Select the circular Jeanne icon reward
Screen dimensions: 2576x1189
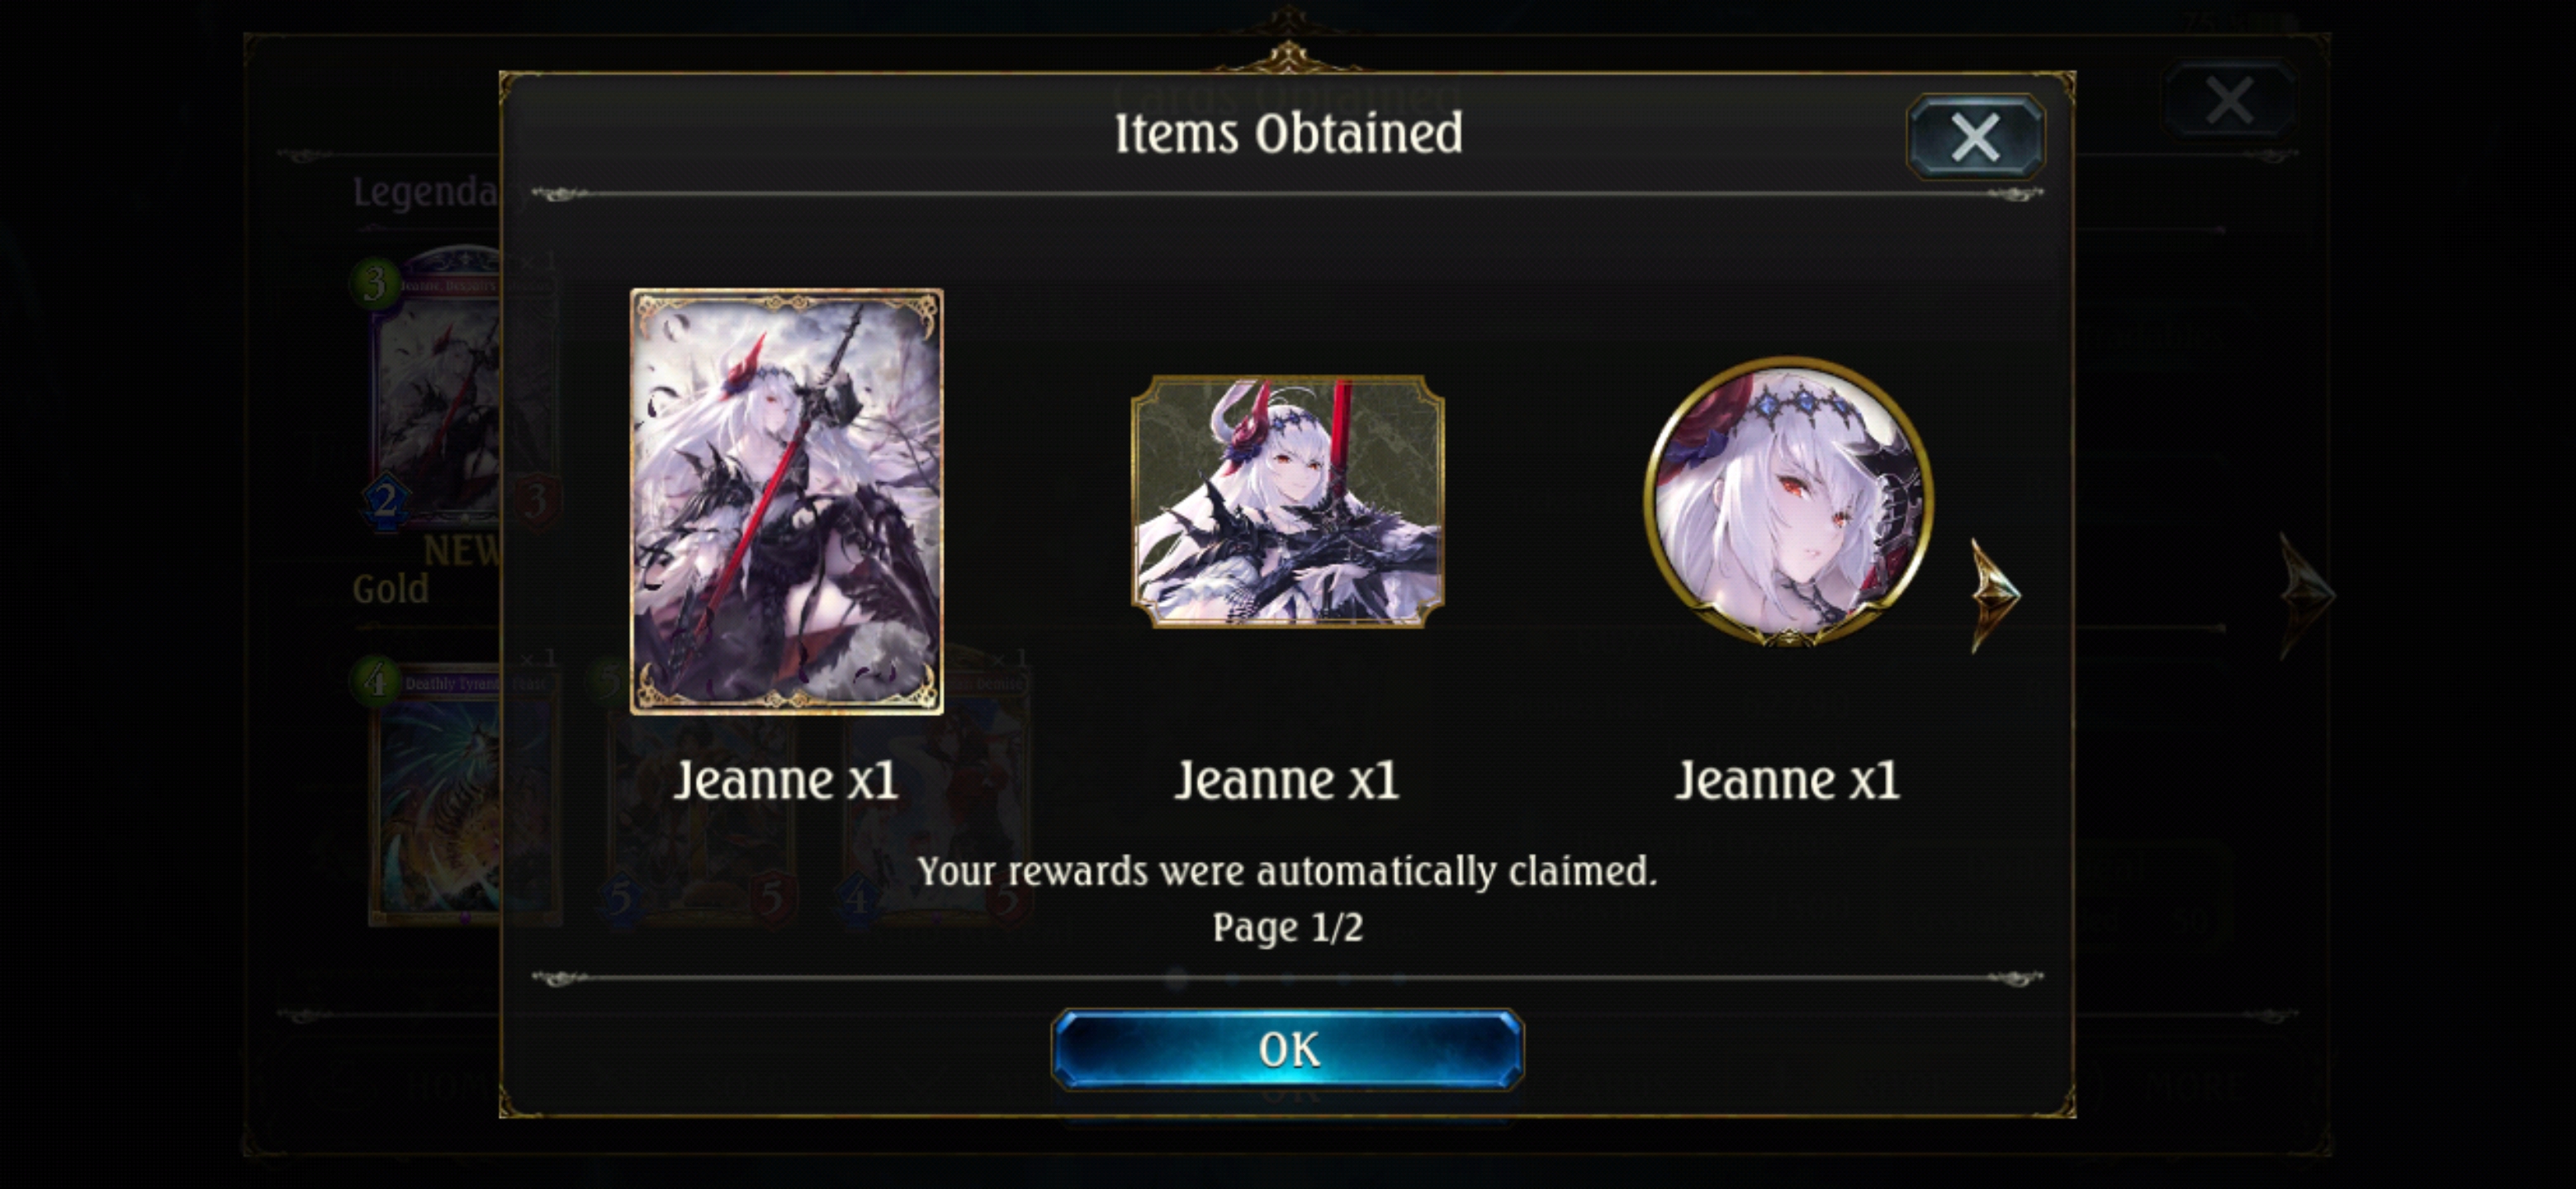[x=1788, y=502]
